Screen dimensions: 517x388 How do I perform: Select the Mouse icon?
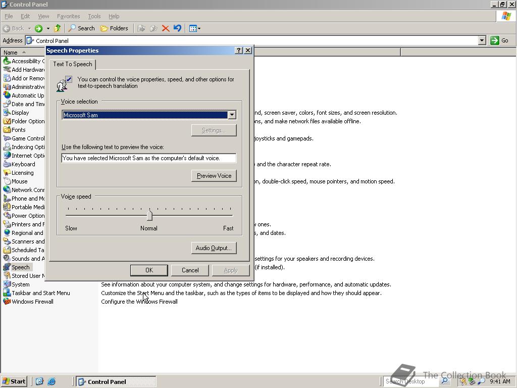tap(7, 181)
